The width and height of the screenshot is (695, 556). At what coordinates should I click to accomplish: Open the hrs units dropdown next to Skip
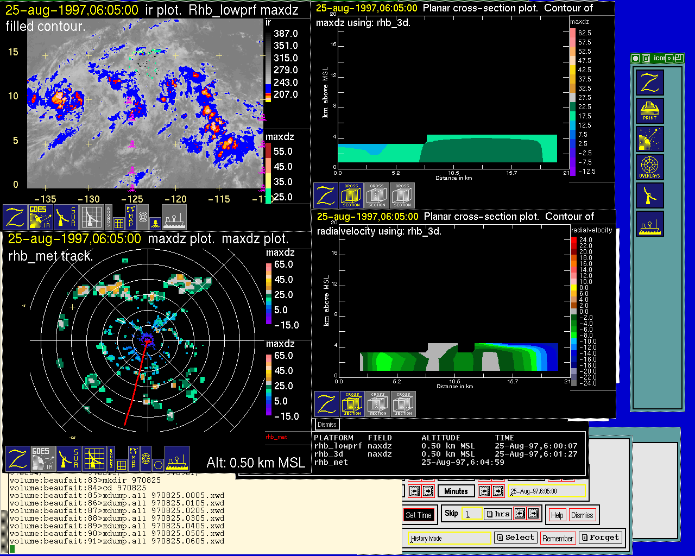pyautogui.click(x=498, y=514)
